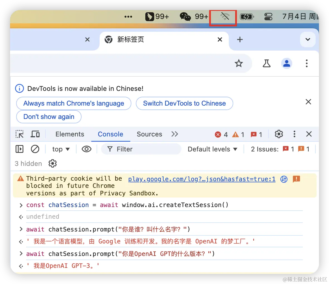Click the 3 hidden messages text
329x284 pixels.
[28, 164]
